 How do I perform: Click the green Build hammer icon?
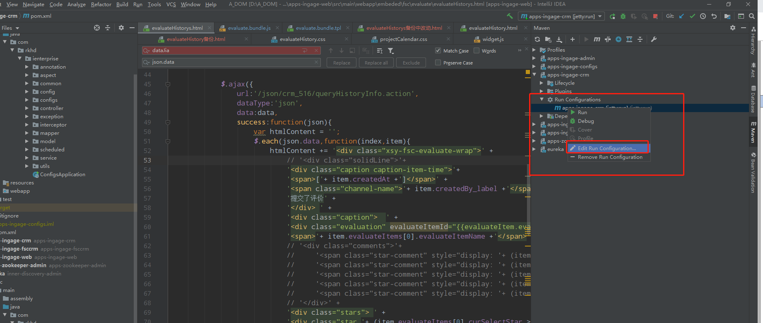(510, 16)
